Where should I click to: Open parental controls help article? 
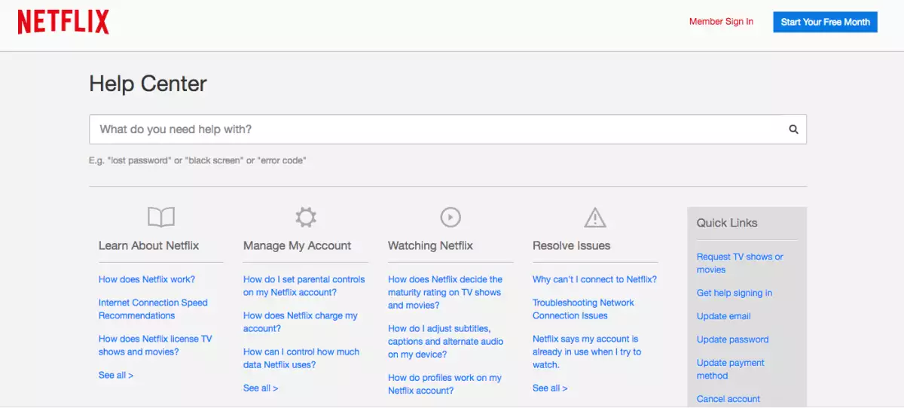304,286
